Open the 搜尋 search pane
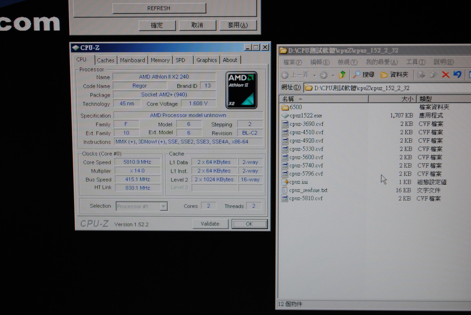 click(363, 74)
